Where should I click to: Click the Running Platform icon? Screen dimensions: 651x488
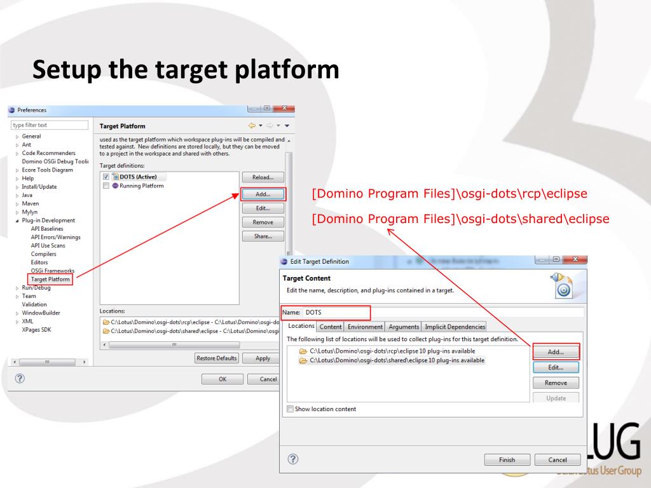tap(116, 186)
